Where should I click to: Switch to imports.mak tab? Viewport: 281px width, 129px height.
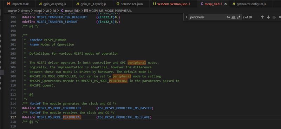click(x=18, y=4)
